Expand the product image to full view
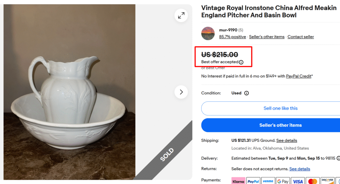Screen dimensions: 340x184 pos(181,16)
